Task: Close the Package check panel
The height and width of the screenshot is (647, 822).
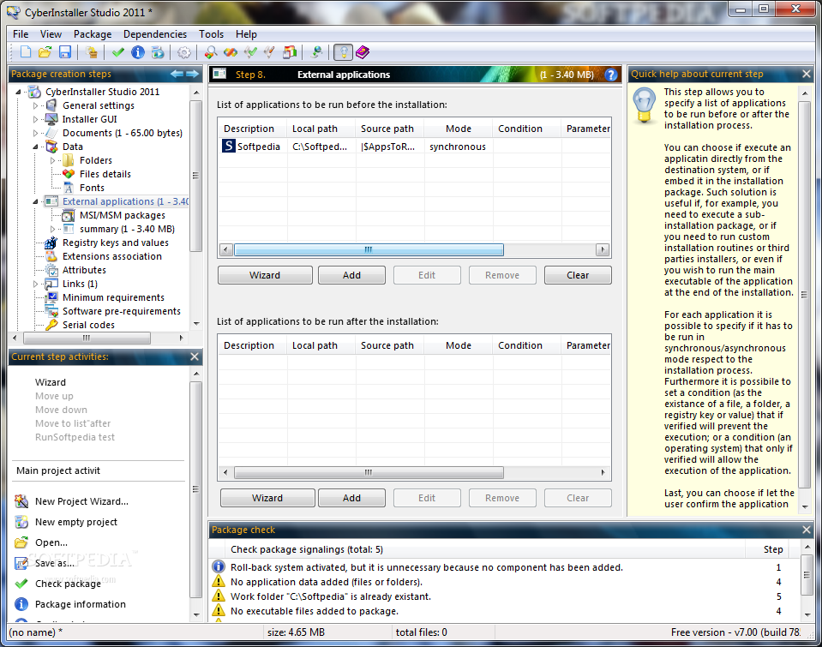Action: pos(807,530)
